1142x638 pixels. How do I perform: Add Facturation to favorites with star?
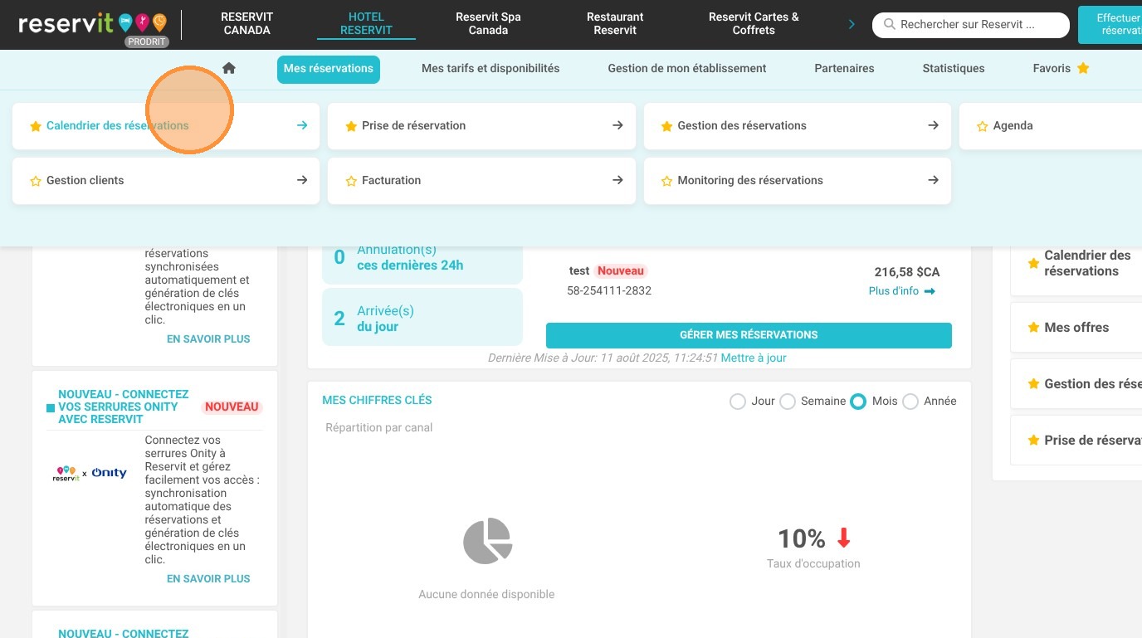pyautogui.click(x=351, y=181)
